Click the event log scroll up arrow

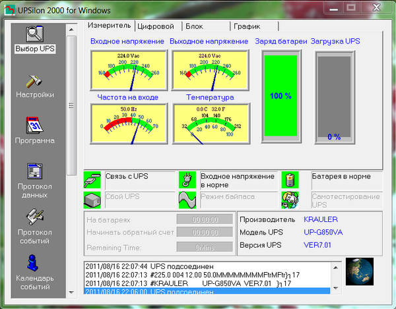336,267
